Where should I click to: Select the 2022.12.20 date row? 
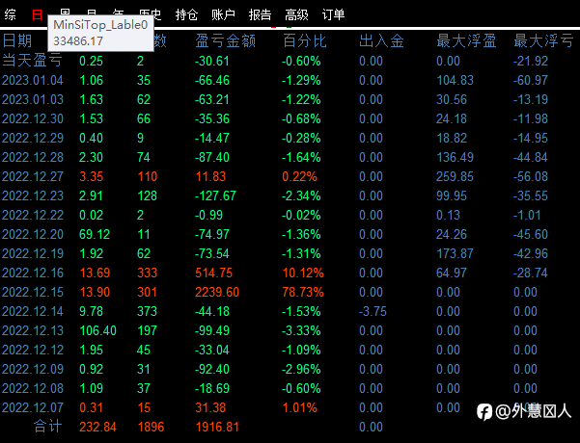click(33, 234)
